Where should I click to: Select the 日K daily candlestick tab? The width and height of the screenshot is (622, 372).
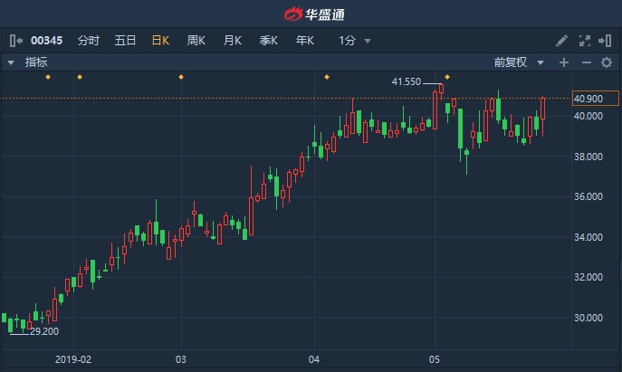pos(160,41)
